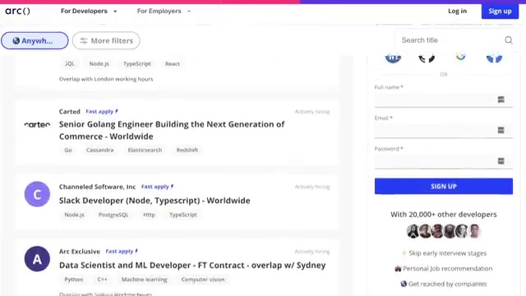Click the Arc Exclusive A avatar
526x296 pixels.
(x=37, y=259)
